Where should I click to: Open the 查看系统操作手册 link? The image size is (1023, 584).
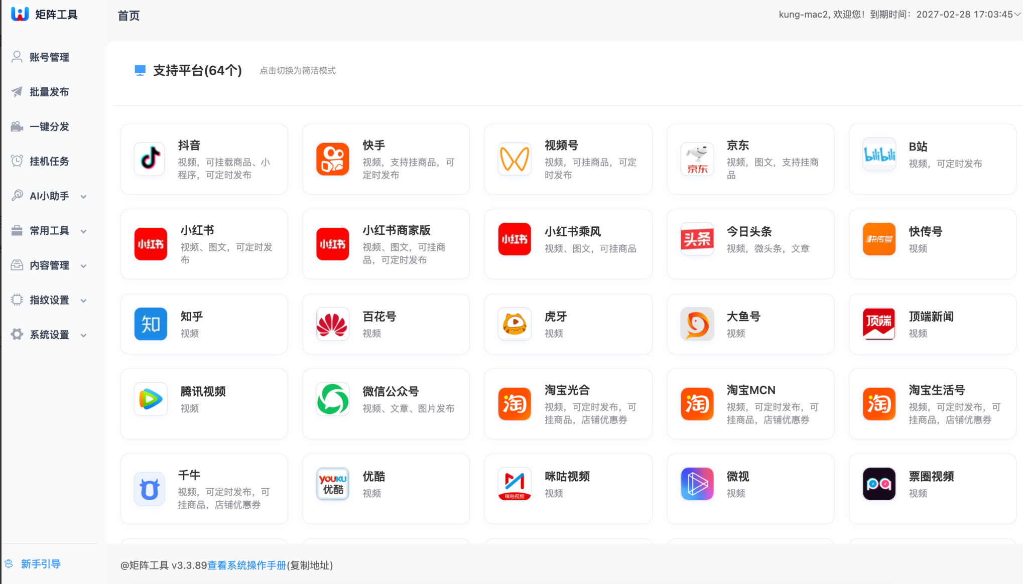246,565
